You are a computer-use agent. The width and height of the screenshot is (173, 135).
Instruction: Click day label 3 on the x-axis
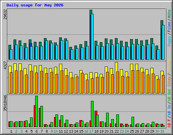point(21,131)
